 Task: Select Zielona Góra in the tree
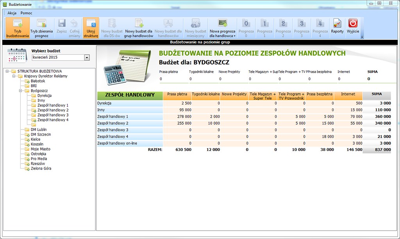(x=41, y=168)
